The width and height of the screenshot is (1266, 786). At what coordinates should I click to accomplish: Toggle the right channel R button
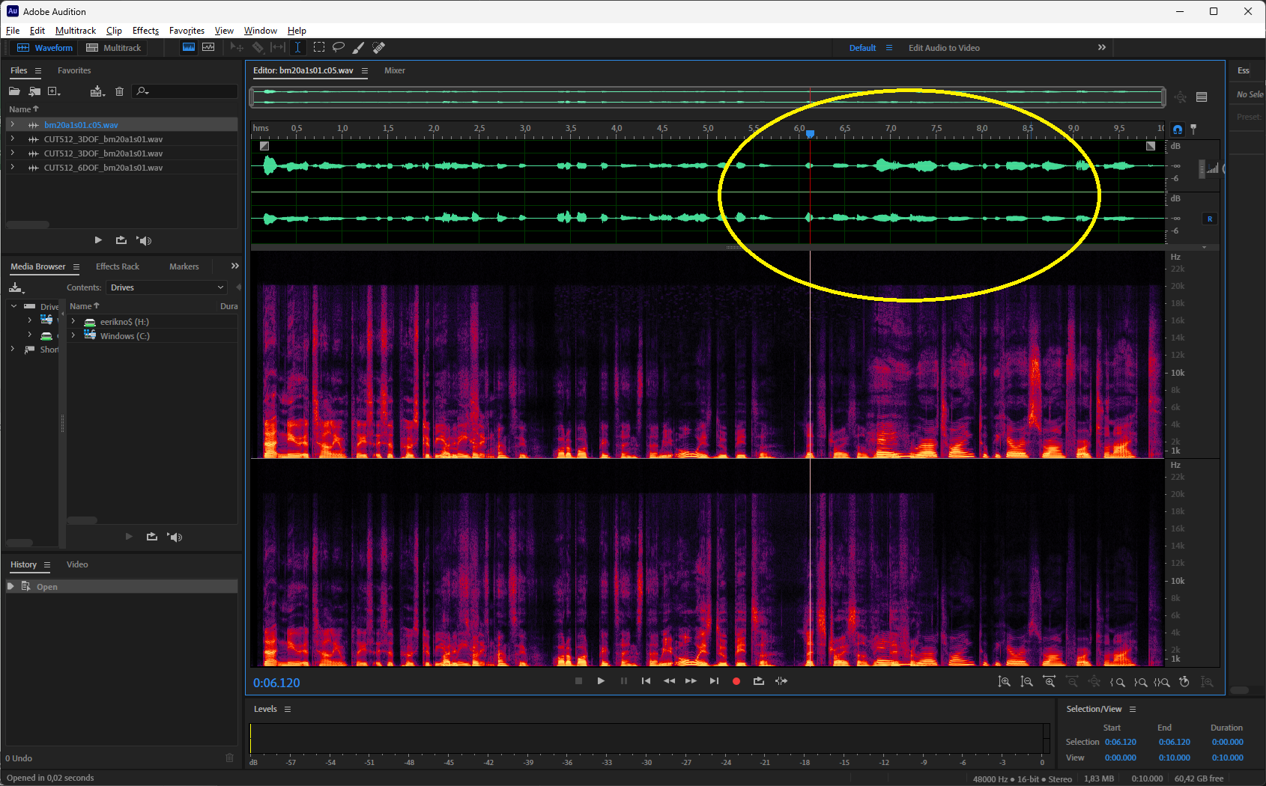pos(1209,219)
